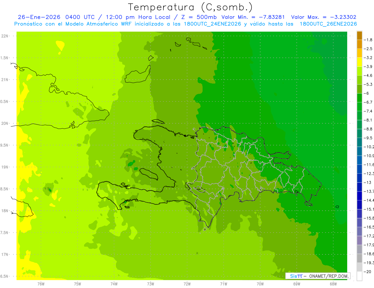Image resolution: width=374 pixels, height=288 pixels.
Task: Click the "71W" longitude label
Action: [223, 284]
